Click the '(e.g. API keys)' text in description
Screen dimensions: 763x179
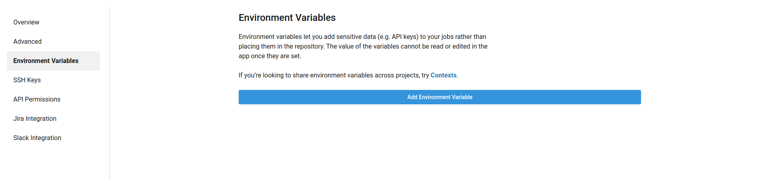[398, 37]
